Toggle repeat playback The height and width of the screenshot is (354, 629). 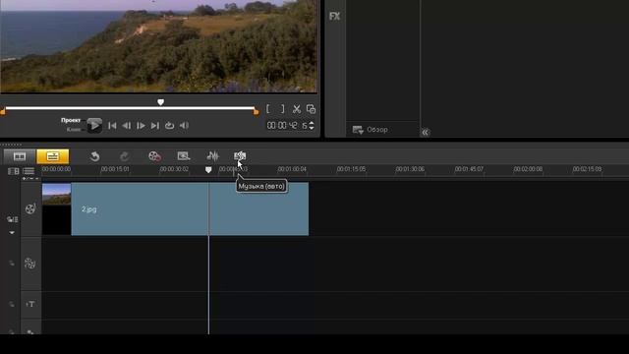(169, 125)
